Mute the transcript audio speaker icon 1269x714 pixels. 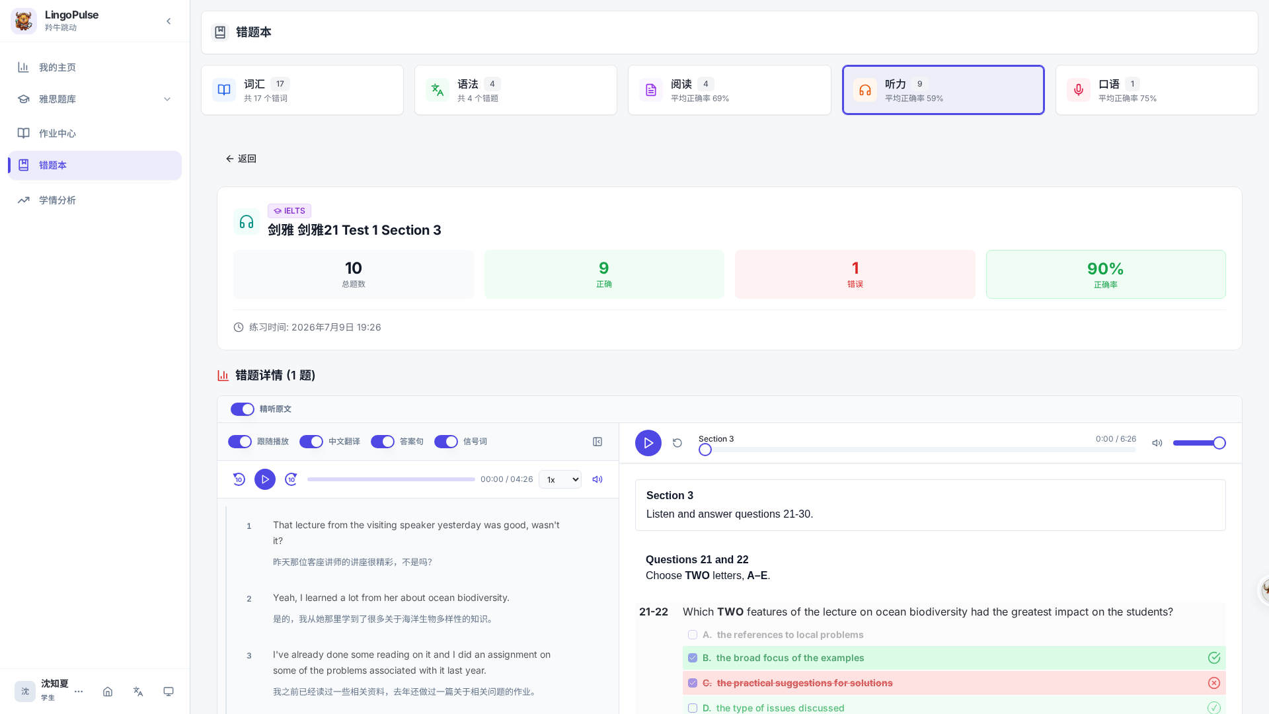pyautogui.click(x=597, y=479)
